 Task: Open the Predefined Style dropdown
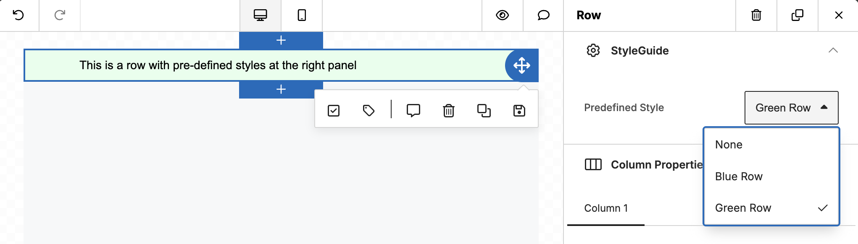tap(792, 108)
